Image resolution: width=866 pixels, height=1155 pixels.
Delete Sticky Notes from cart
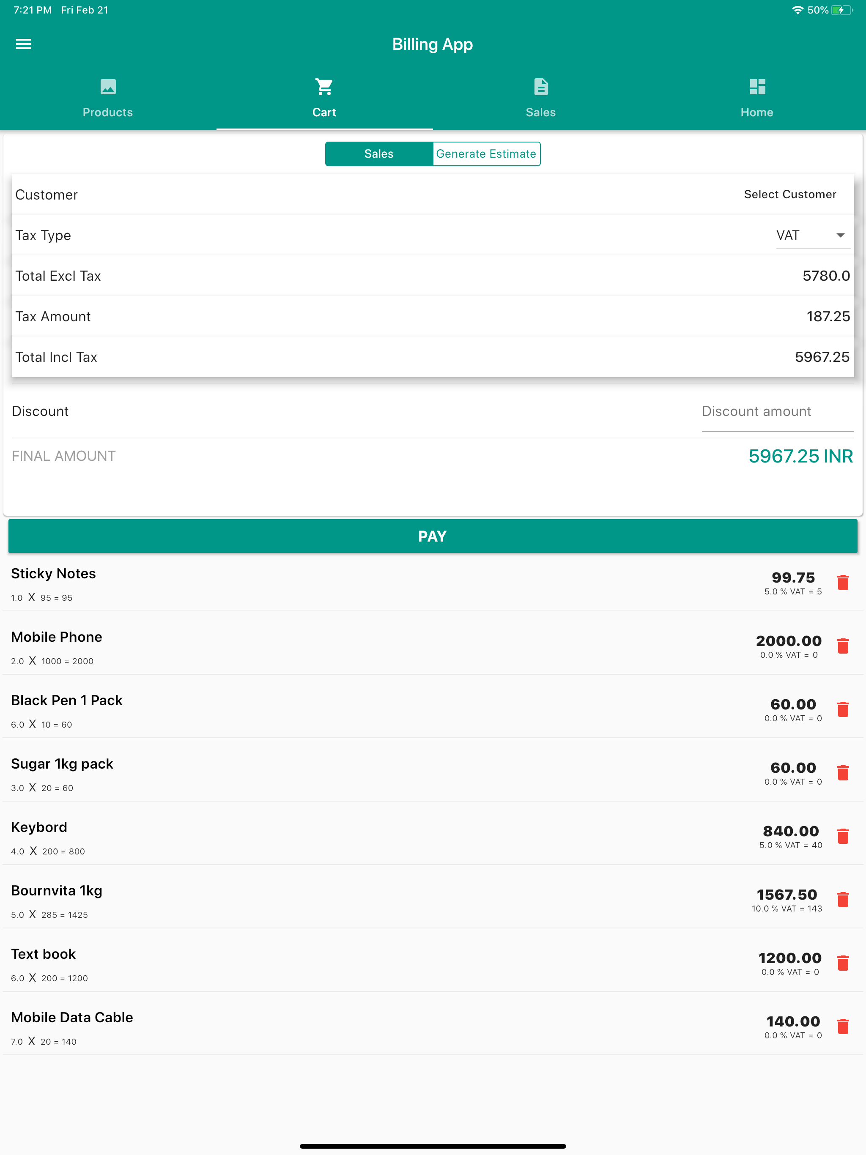(843, 582)
